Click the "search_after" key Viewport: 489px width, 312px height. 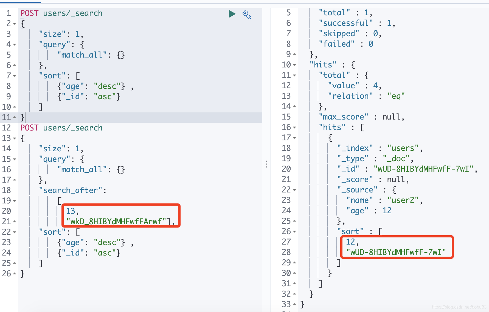[x=71, y=190]
